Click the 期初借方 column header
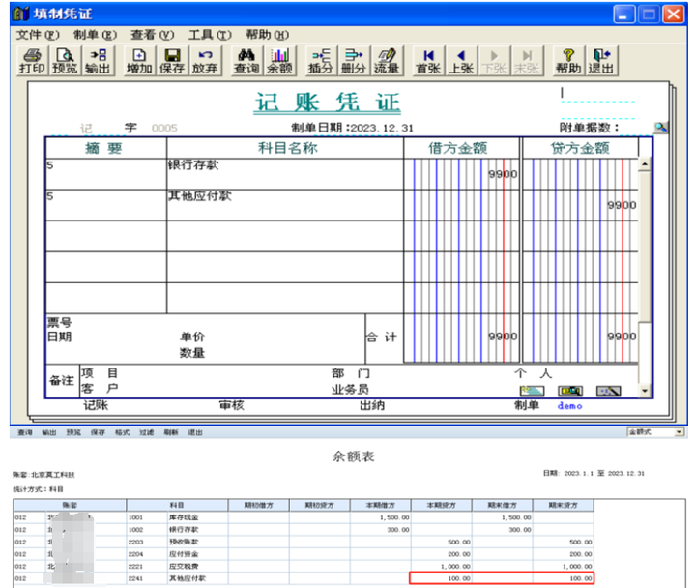Viewport: 696px width, 588px height. (259, 505)
